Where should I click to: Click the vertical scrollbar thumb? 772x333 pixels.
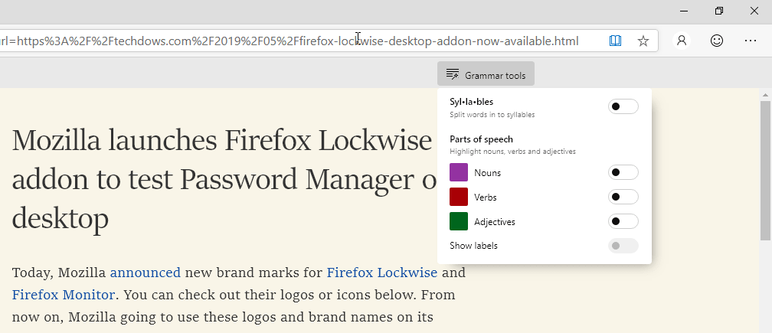(x=765, y=171)
